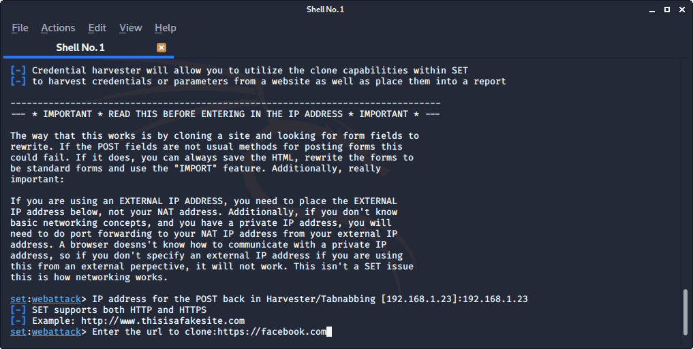Click the IMPORTANT READ THIS warning line
Viewport: 693px width, 349px height.
[225, 114]
